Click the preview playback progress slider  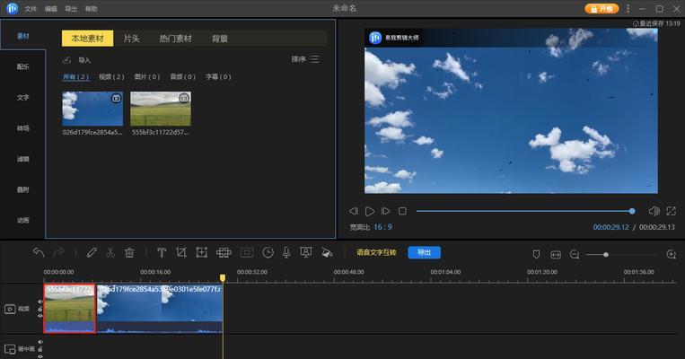click(525, 212)
